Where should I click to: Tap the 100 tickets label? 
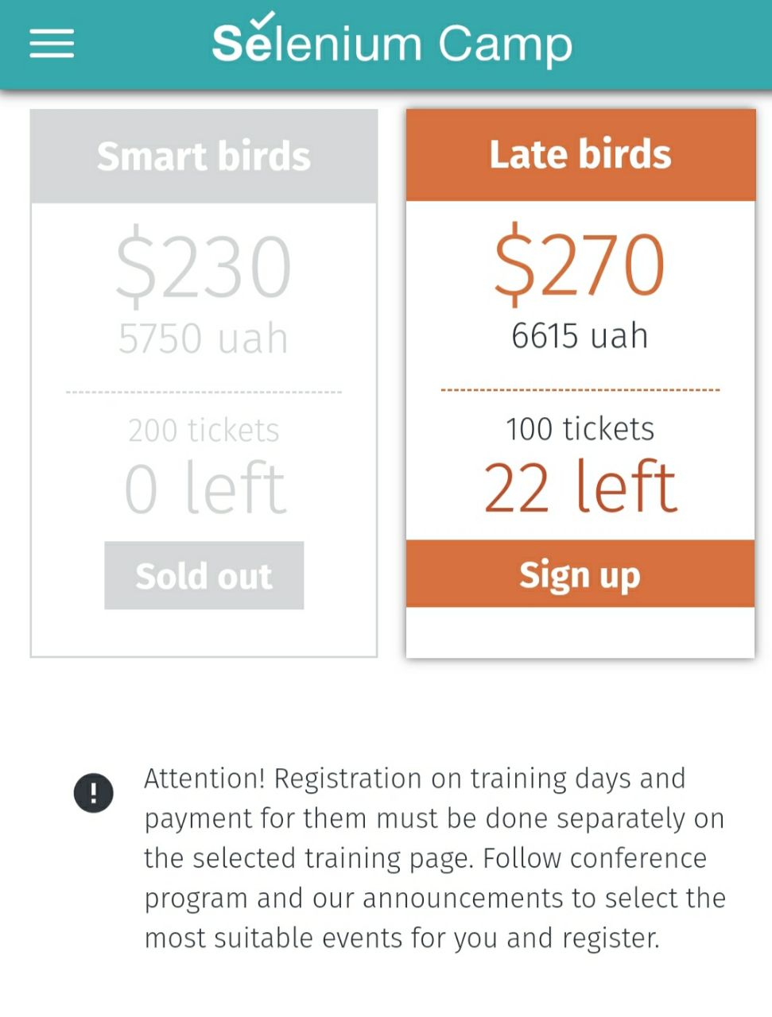point(580,429)
